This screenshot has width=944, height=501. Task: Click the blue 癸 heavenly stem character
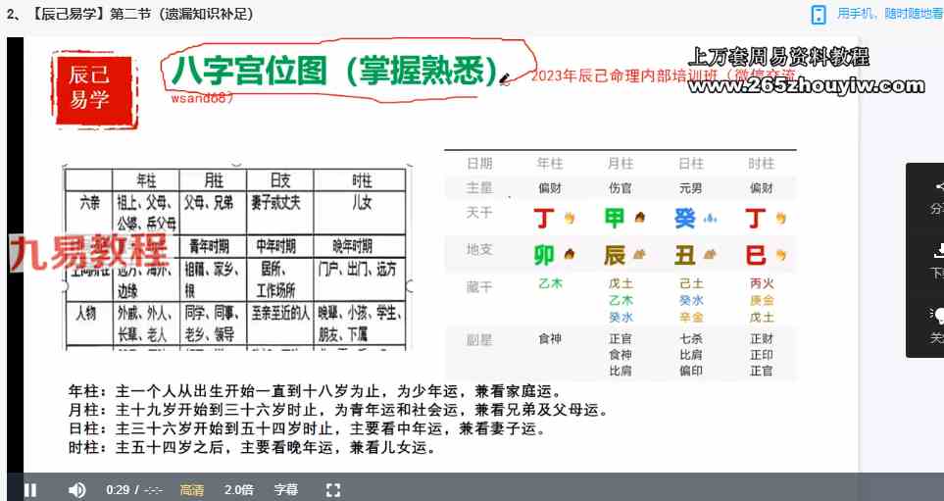point(685,217)
